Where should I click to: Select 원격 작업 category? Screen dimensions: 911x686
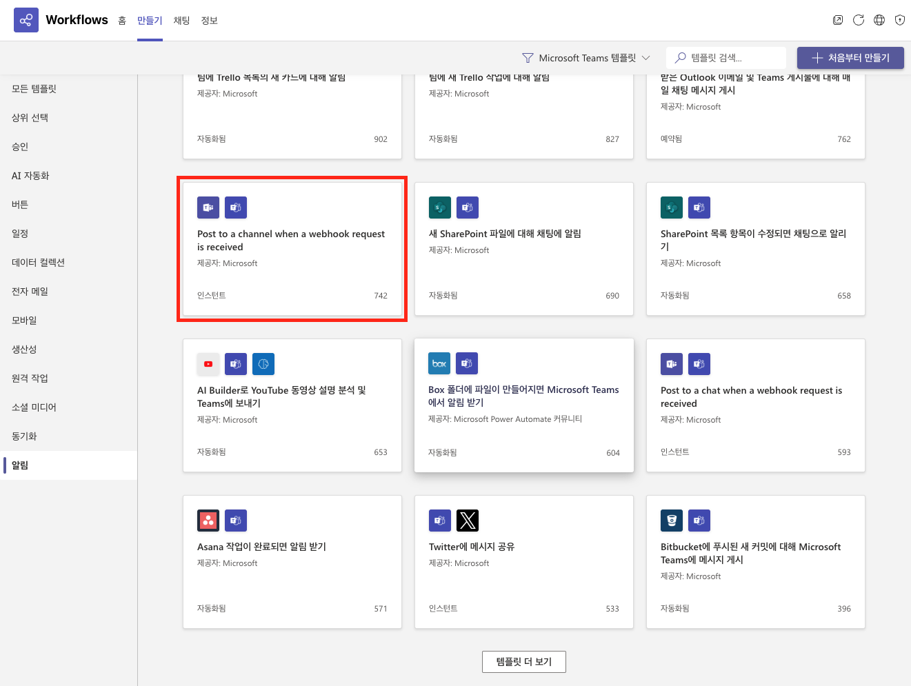(68, 379)
